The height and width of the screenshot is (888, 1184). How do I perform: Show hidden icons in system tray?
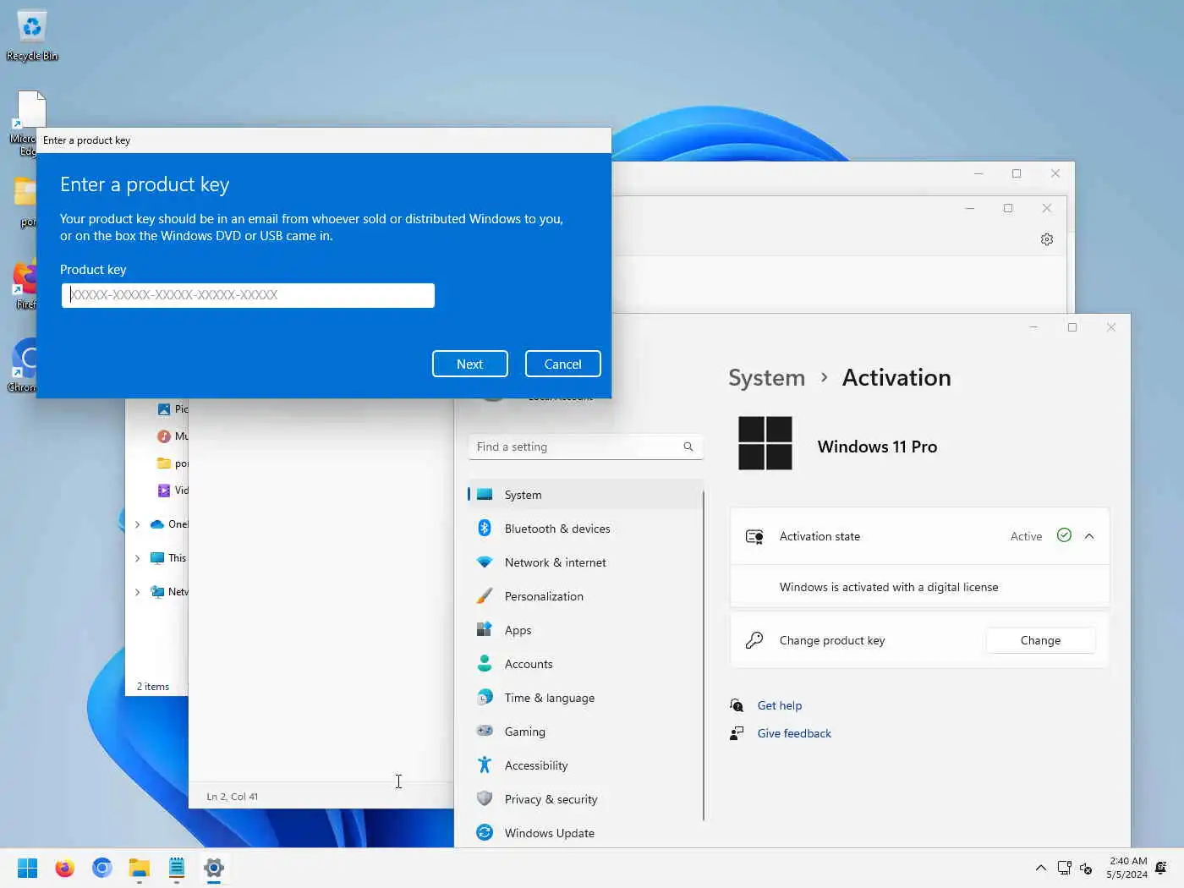point(1041,868)
